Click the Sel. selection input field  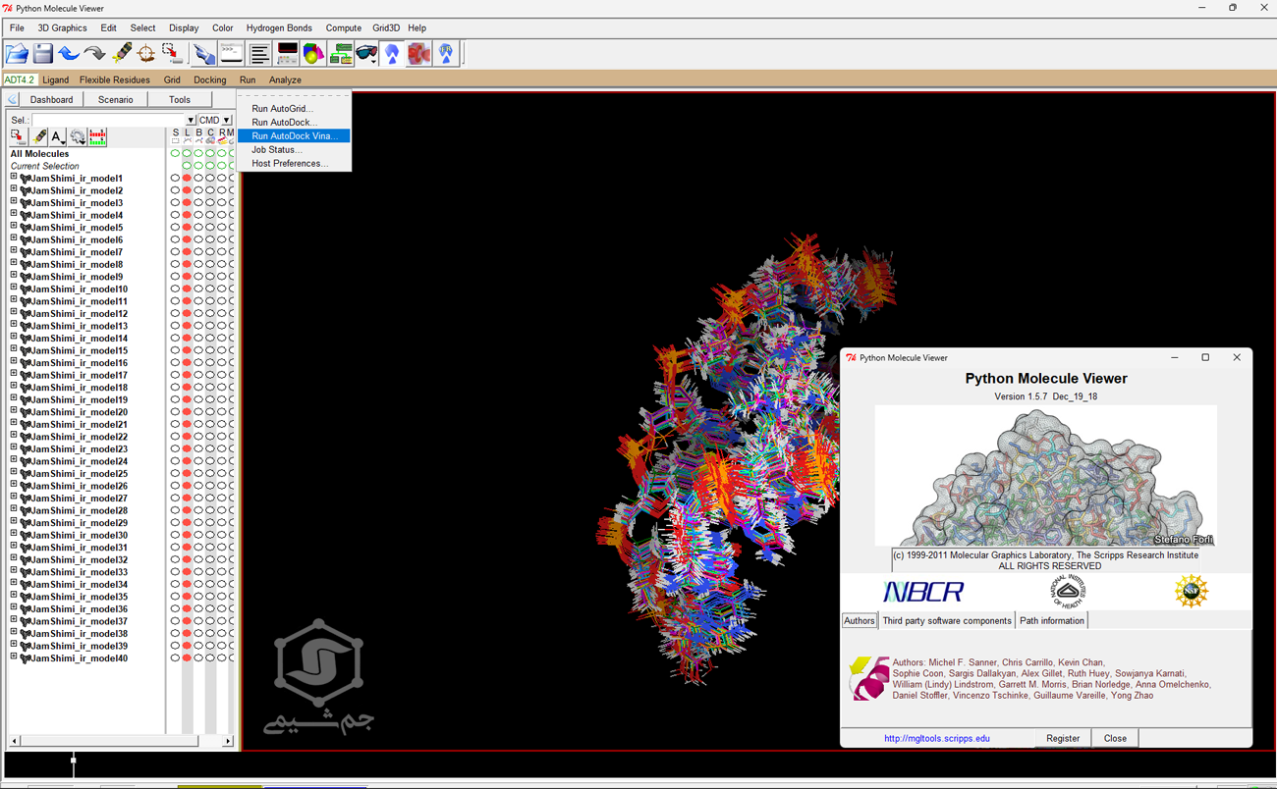[x=109, y=120]
